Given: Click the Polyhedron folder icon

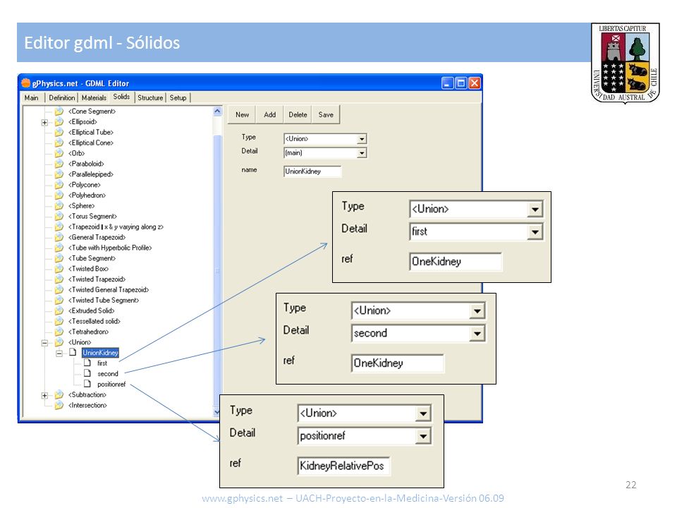Looking at the screenshot, I should pos(59,195).
